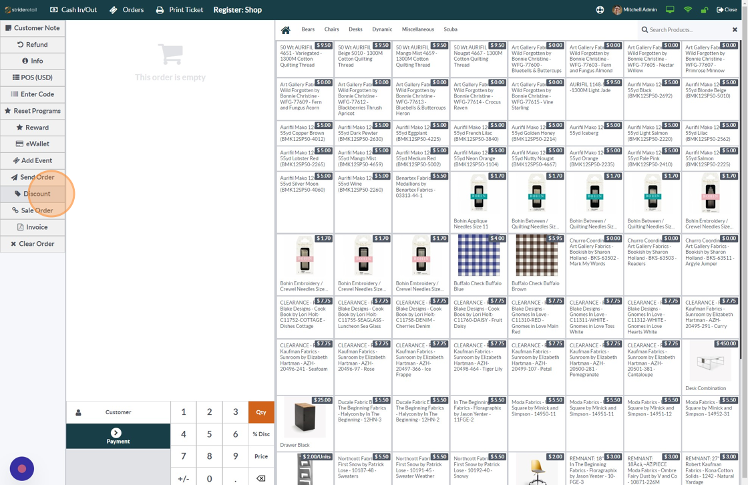Select the Scuba category
748x485 pixels.
tap(450, 29)
